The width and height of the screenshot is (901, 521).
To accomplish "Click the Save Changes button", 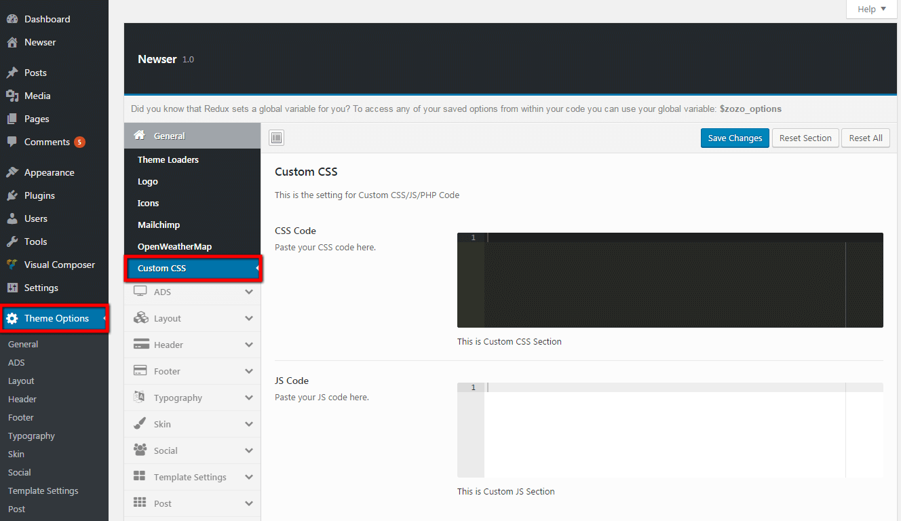I will tap(735, 138).
